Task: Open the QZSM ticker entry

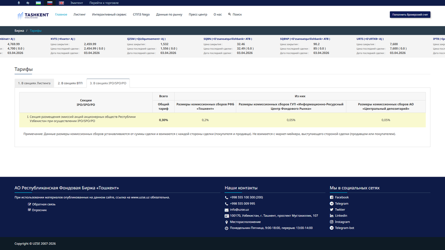Action: (146, 39)
